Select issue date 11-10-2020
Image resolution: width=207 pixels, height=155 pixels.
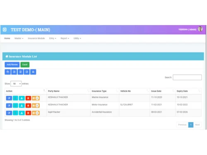pos(156,97)
